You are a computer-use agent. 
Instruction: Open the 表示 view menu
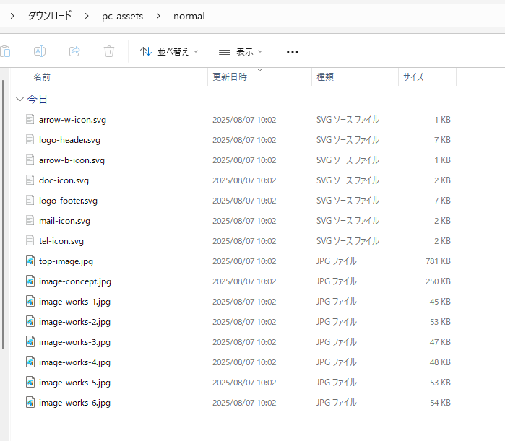coord(241,51)
